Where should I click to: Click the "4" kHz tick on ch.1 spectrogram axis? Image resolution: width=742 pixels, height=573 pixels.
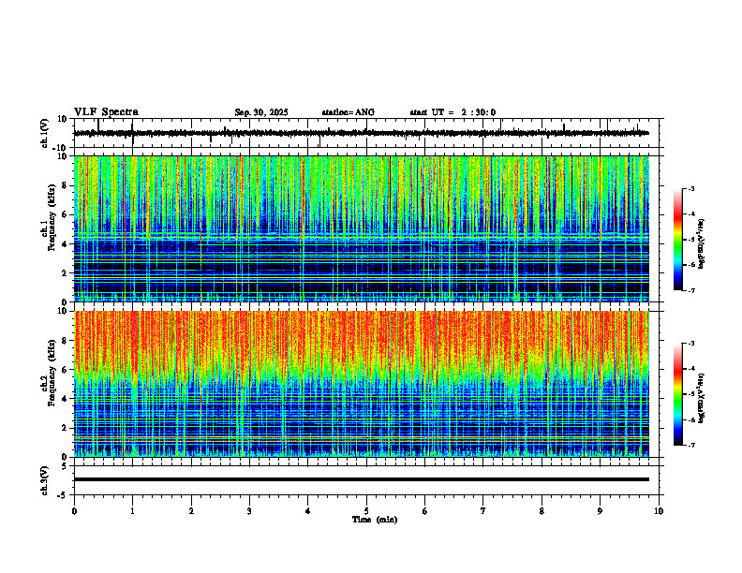pos(66,244)
